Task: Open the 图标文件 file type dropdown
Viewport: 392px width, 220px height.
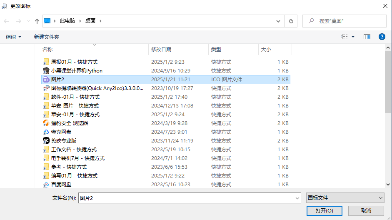Action: click(345, 198)
